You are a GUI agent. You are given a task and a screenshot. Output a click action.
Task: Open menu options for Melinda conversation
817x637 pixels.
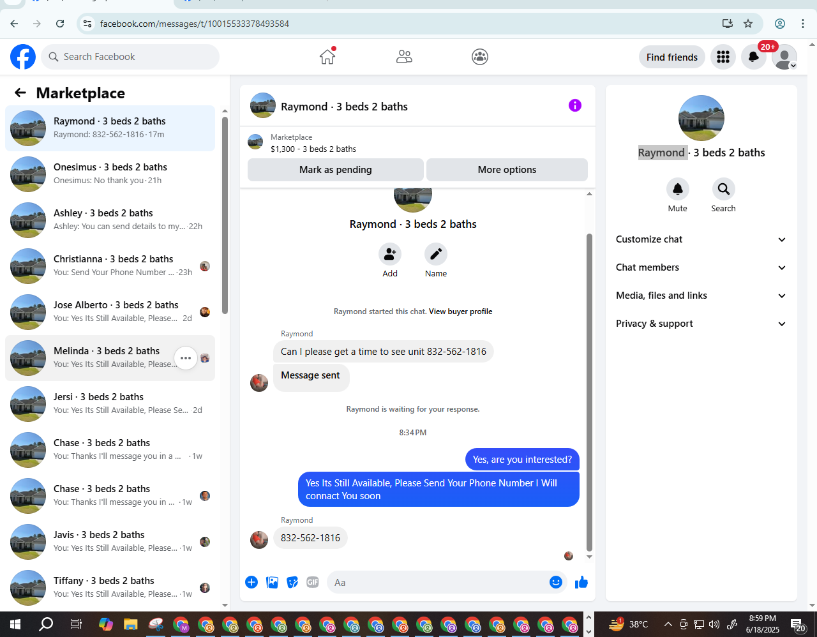[x=186, y=358]
